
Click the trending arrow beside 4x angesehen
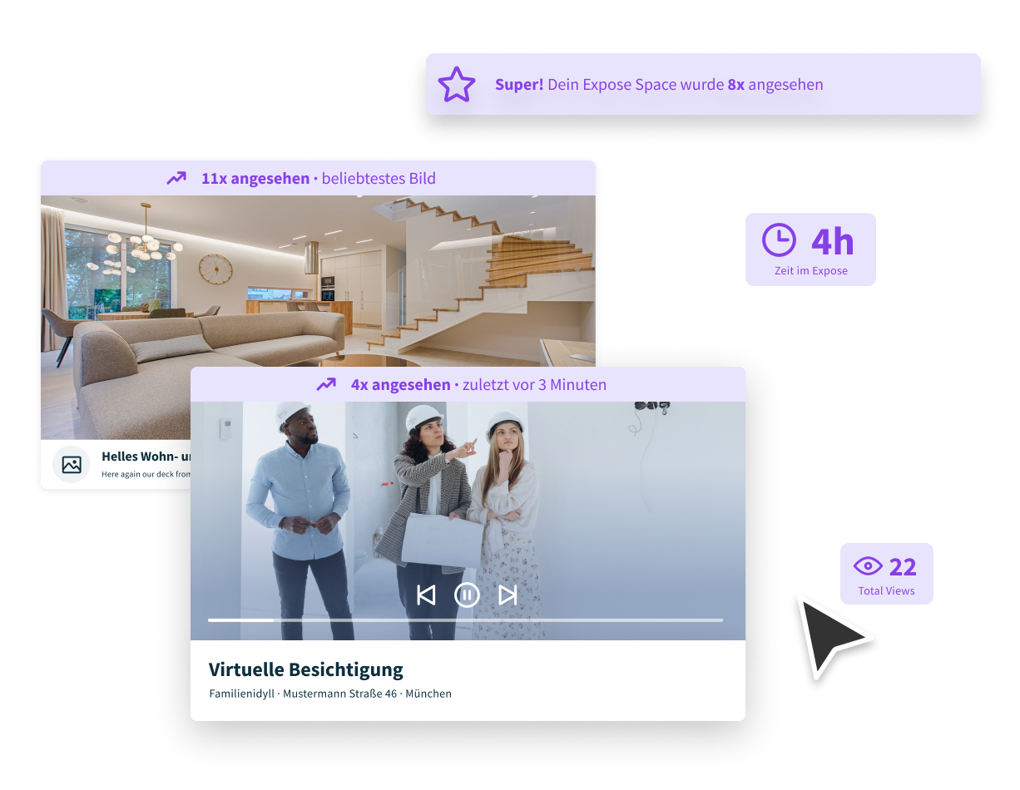pyautogui.click(x=326, y=384)
